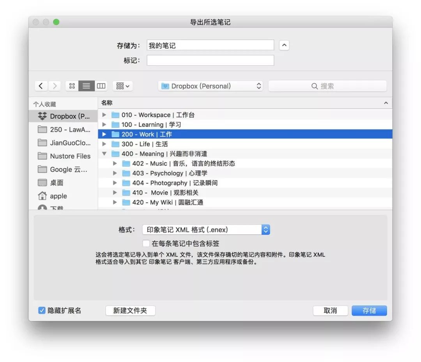Select the 402 - Music folder row
This screenshot has height=362, width=421.
[245, 163]
